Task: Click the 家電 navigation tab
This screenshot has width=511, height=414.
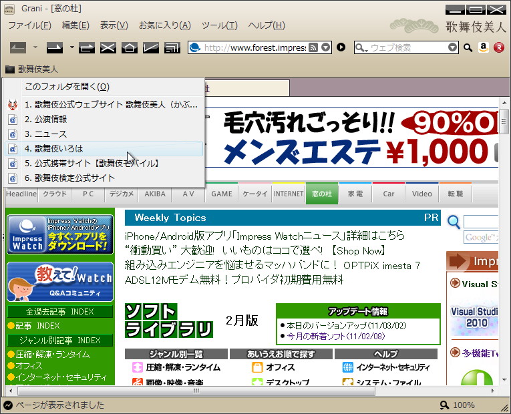Action: [x=355, y=194]
